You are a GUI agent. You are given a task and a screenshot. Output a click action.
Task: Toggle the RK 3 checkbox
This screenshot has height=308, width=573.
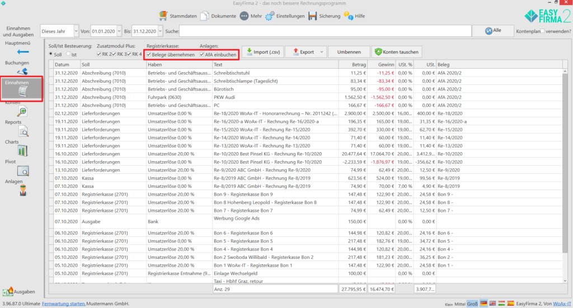click(114, 54)
